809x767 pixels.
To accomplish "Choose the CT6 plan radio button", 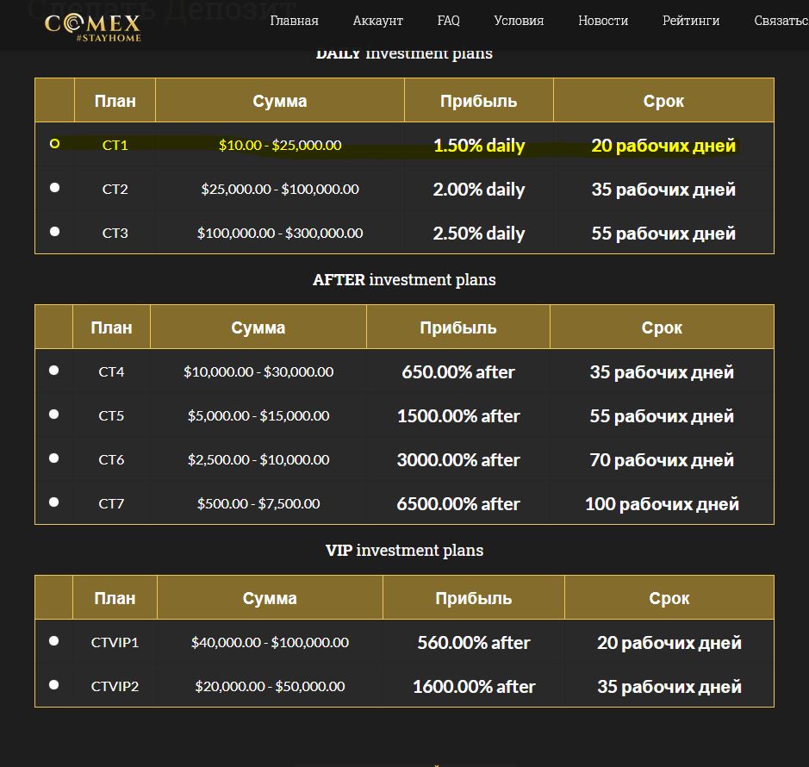I will point(54,458).
